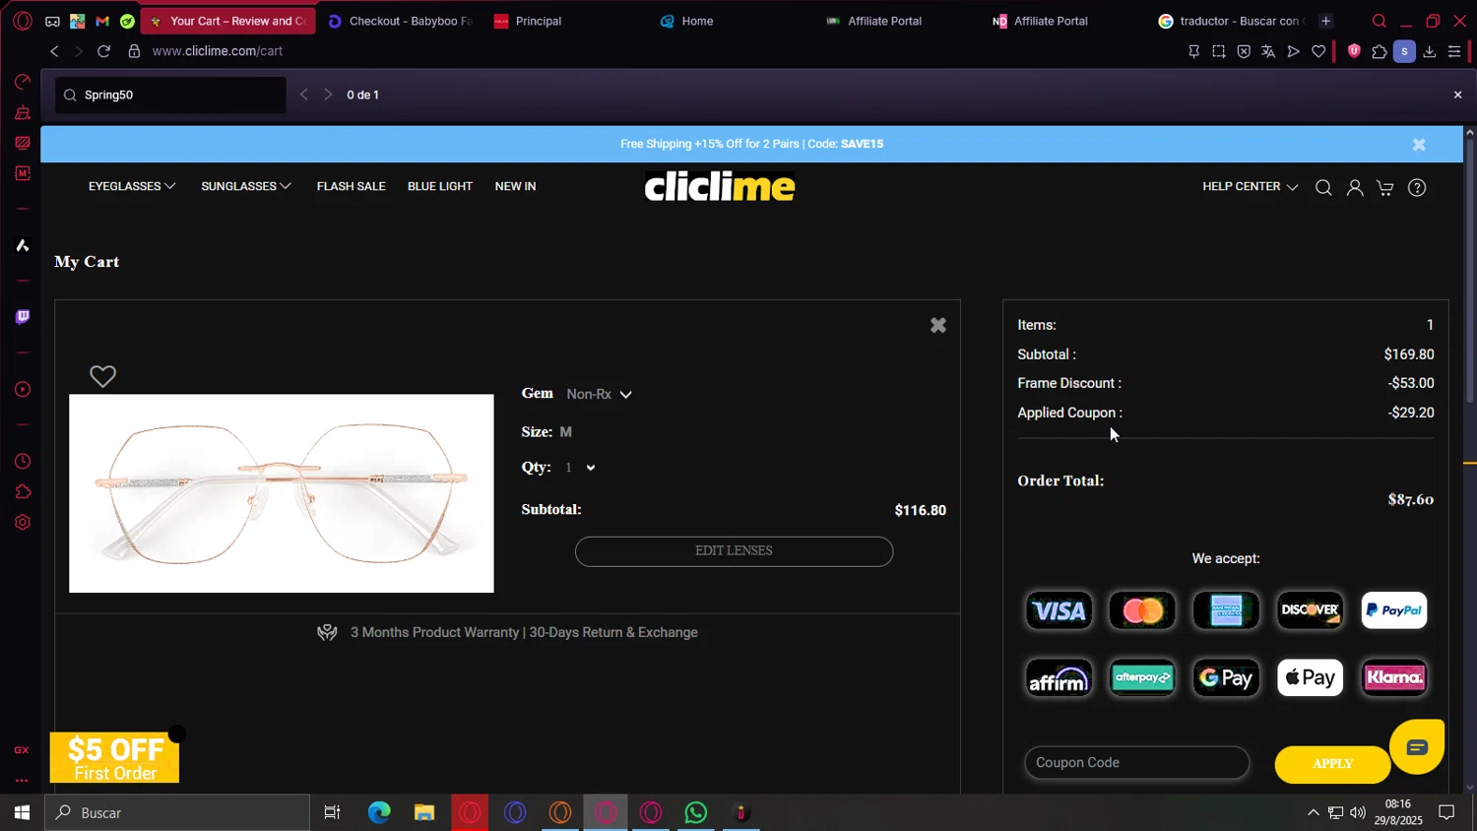Viewport: 1477px width, 831px height.
Task: Open the Qty quantity dropdown
Action: [x=580, y=468]
